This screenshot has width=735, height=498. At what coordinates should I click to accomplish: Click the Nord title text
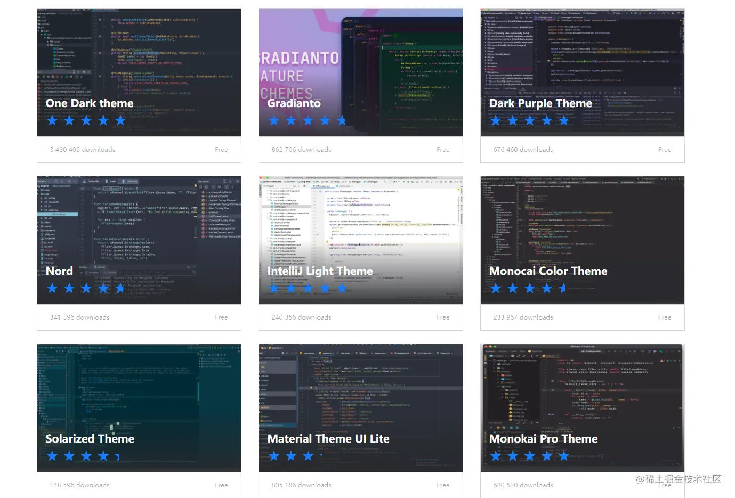[59, 271]
